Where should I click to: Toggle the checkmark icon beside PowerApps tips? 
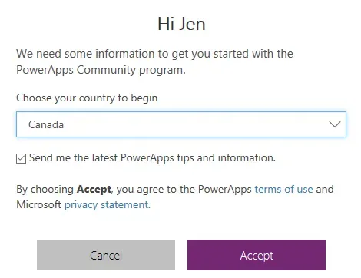[x=21, y=158]
